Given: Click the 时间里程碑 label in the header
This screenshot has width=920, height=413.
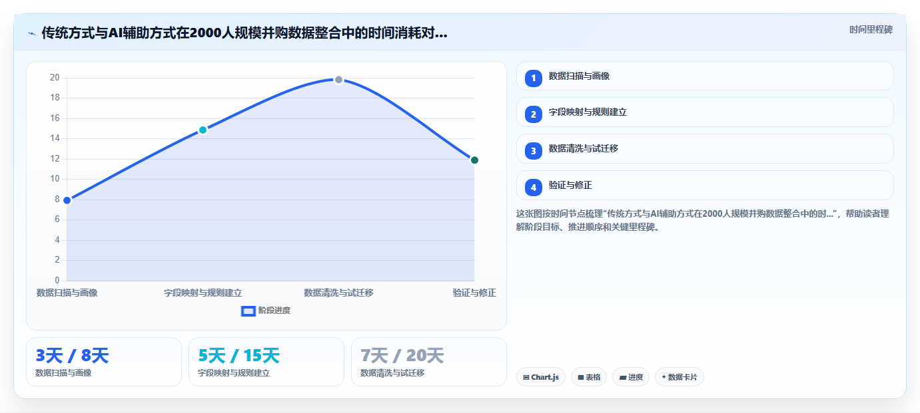Looking at the screenshot, I should tap(871, 30).
